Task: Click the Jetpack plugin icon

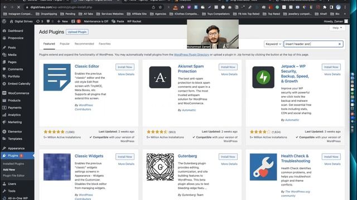Action: coord(263,77)
